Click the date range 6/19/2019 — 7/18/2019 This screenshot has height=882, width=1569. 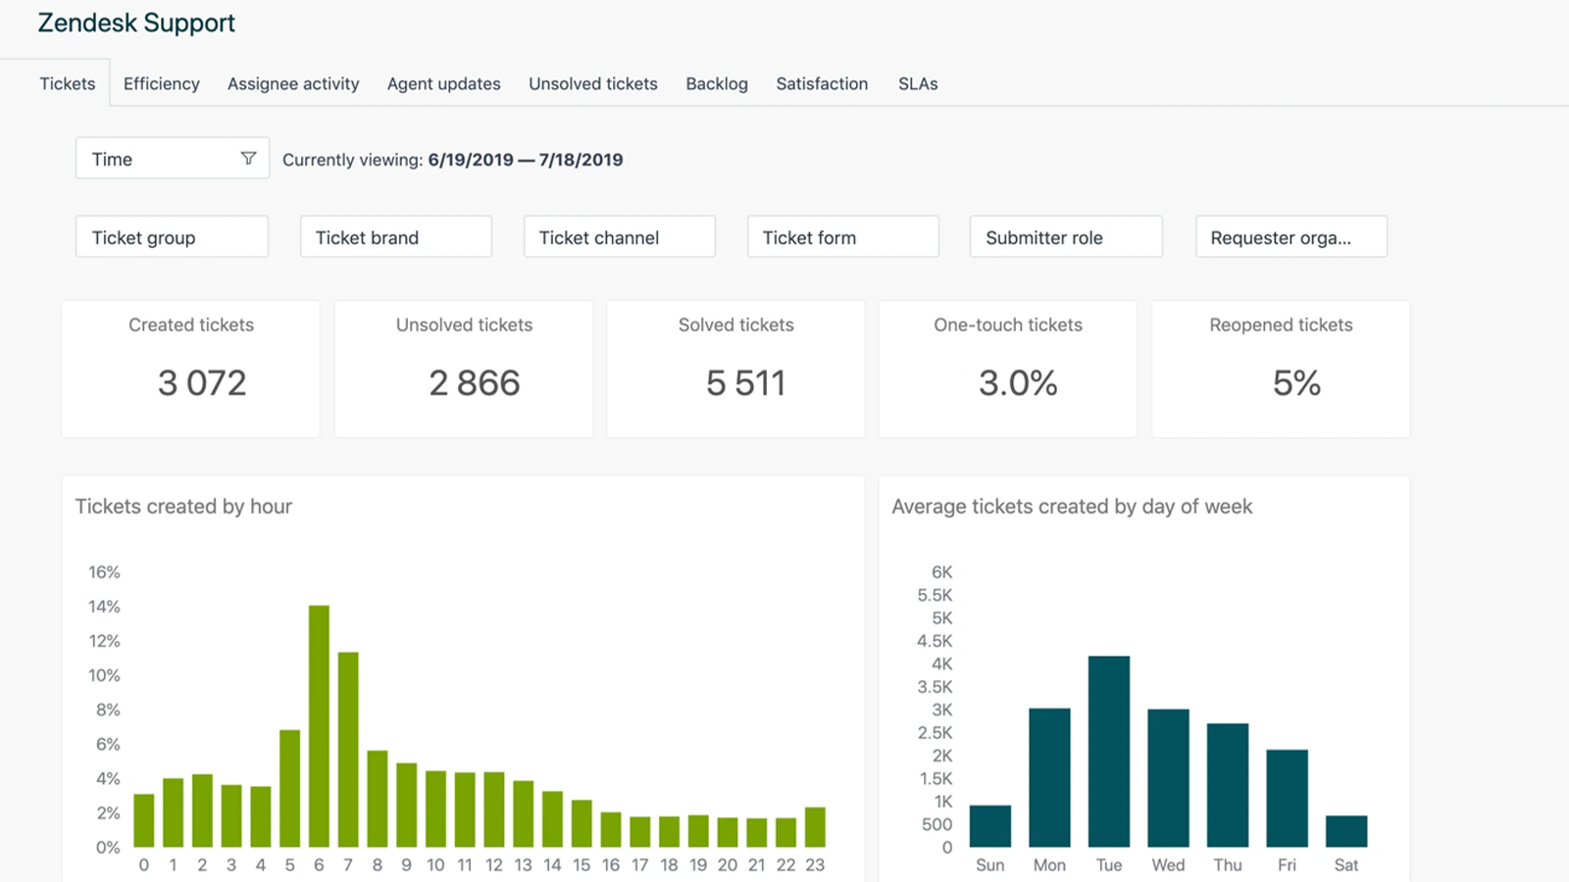[x=526, y=160]
